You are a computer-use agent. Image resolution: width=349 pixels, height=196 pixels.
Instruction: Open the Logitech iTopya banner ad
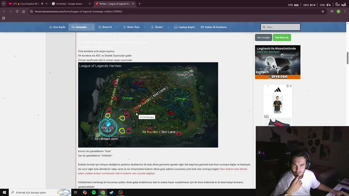pos(278,62)
